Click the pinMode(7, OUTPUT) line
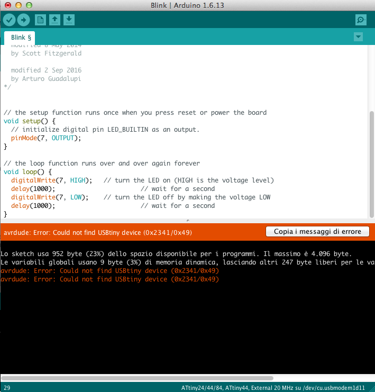Screen dimensions: 375x392 [46, 138]
